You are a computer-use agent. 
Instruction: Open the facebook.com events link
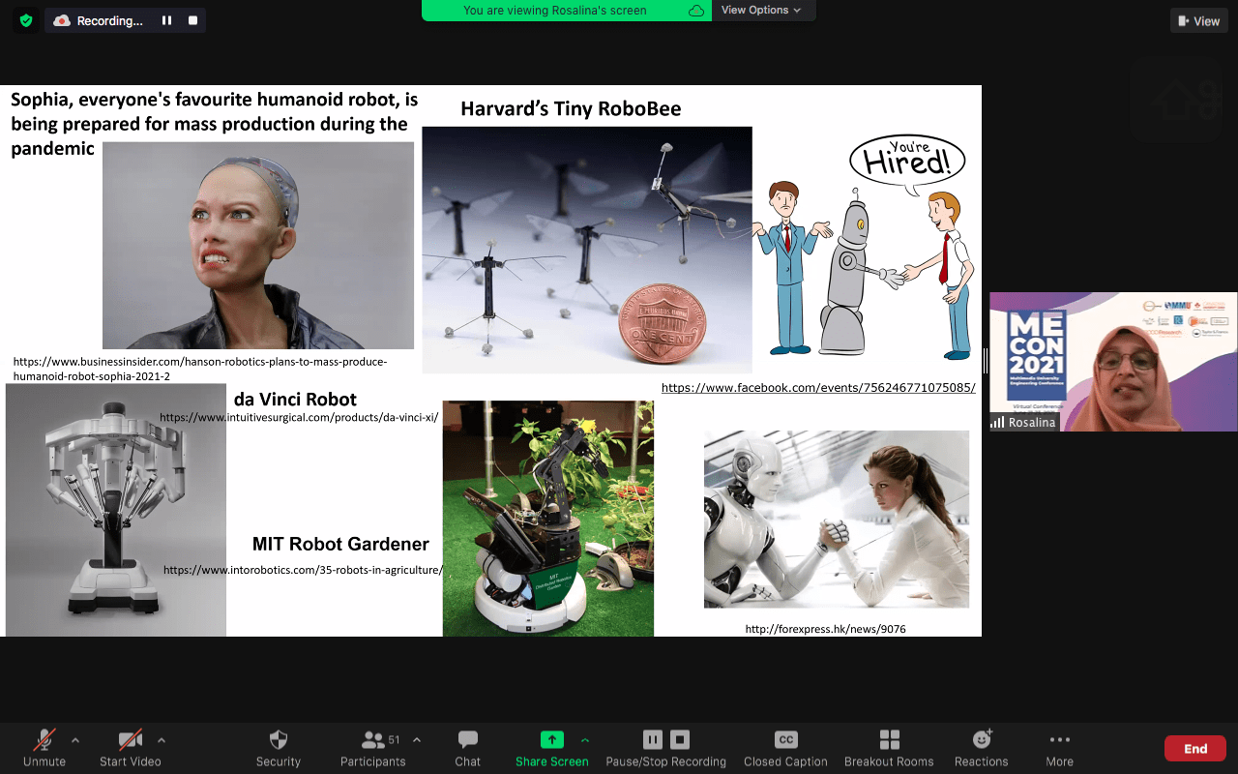tap(818, 388)
